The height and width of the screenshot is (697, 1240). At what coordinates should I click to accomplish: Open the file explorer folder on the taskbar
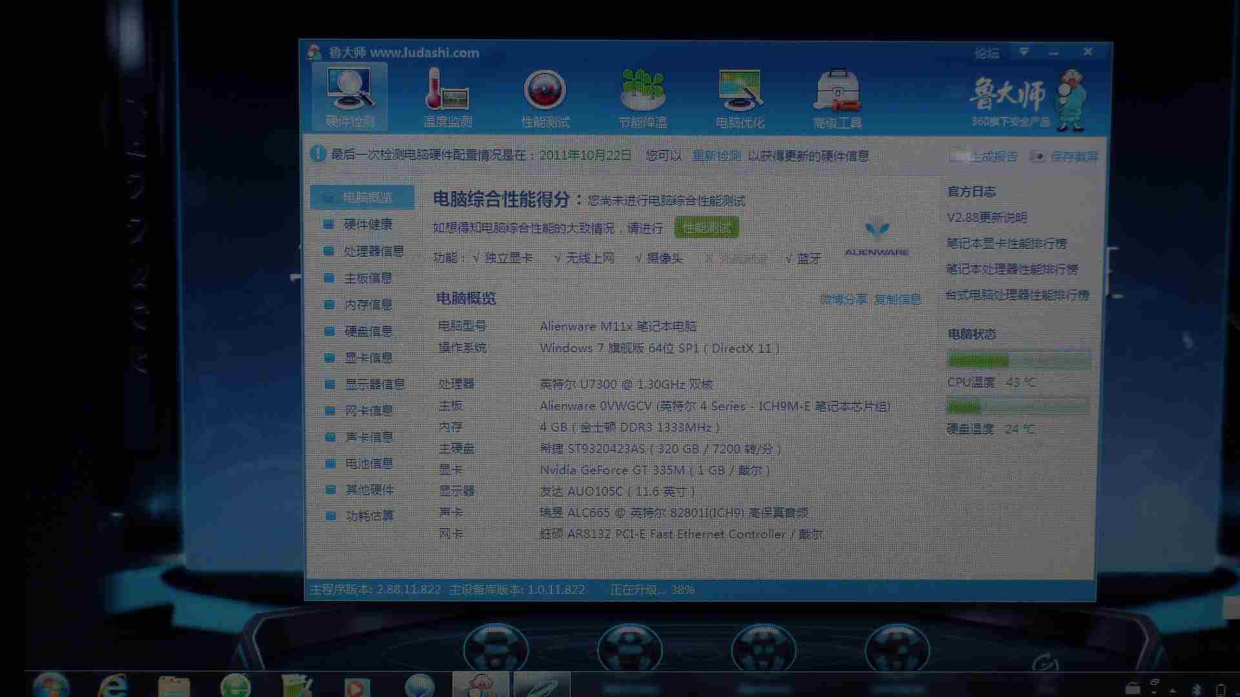174,685
